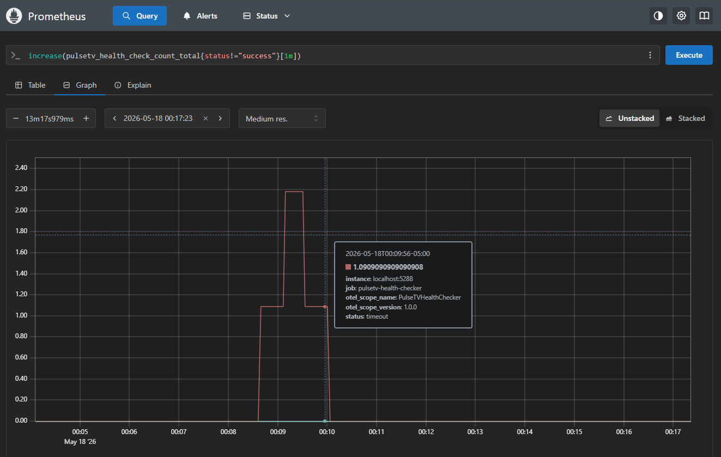Click the 2.20 y-axis label
The image size is (721, 457).
(21, 189)
